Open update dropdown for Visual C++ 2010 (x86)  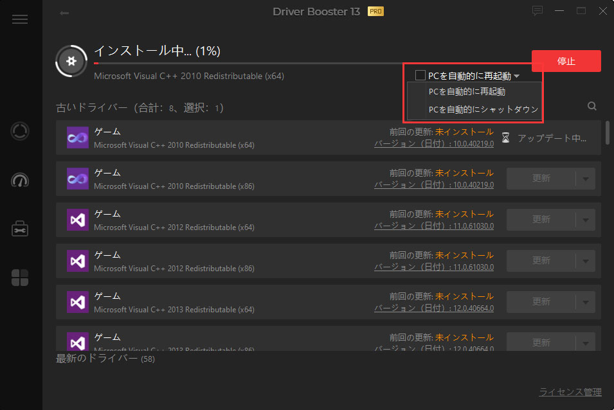586,179
